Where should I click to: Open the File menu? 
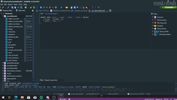[2, 4]
